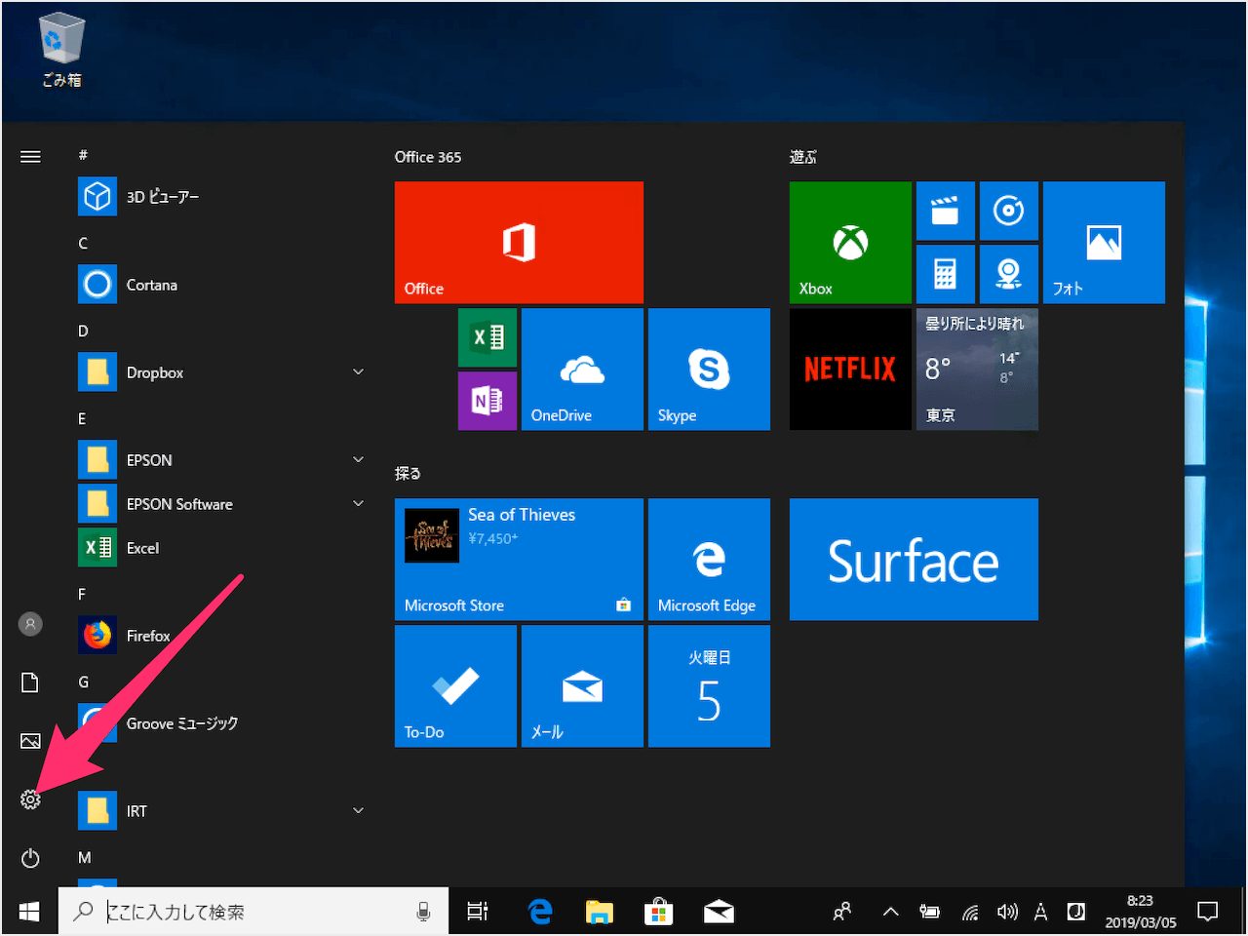Click the microphone icon in search box
This screenshot has height=936, width=1248.
pyautogui.click(x=423, y=912)
